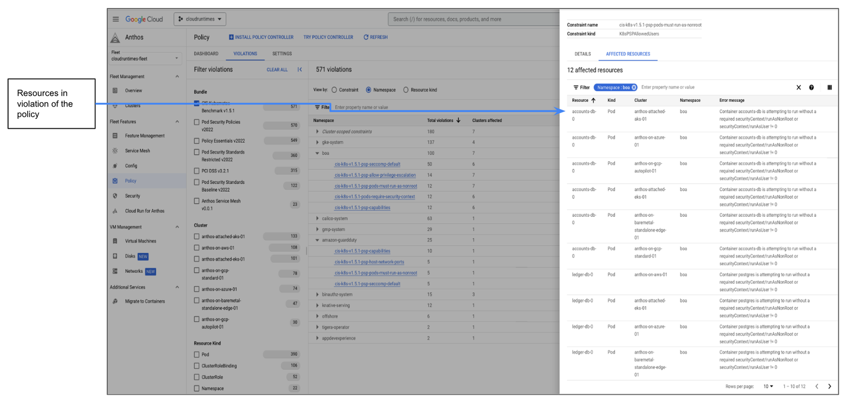Check the Pod Security Policies v2022 checkbox
Screen dimensions: 847x401
point(197,122)
